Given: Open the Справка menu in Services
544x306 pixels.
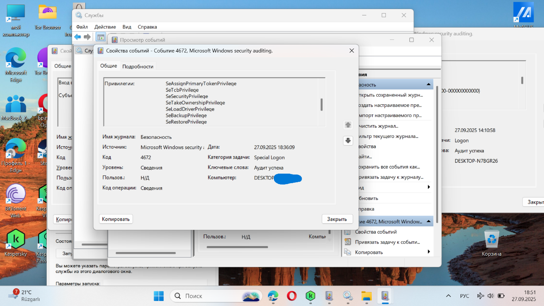Looking at the screenshot, I should tap(147, 27).
